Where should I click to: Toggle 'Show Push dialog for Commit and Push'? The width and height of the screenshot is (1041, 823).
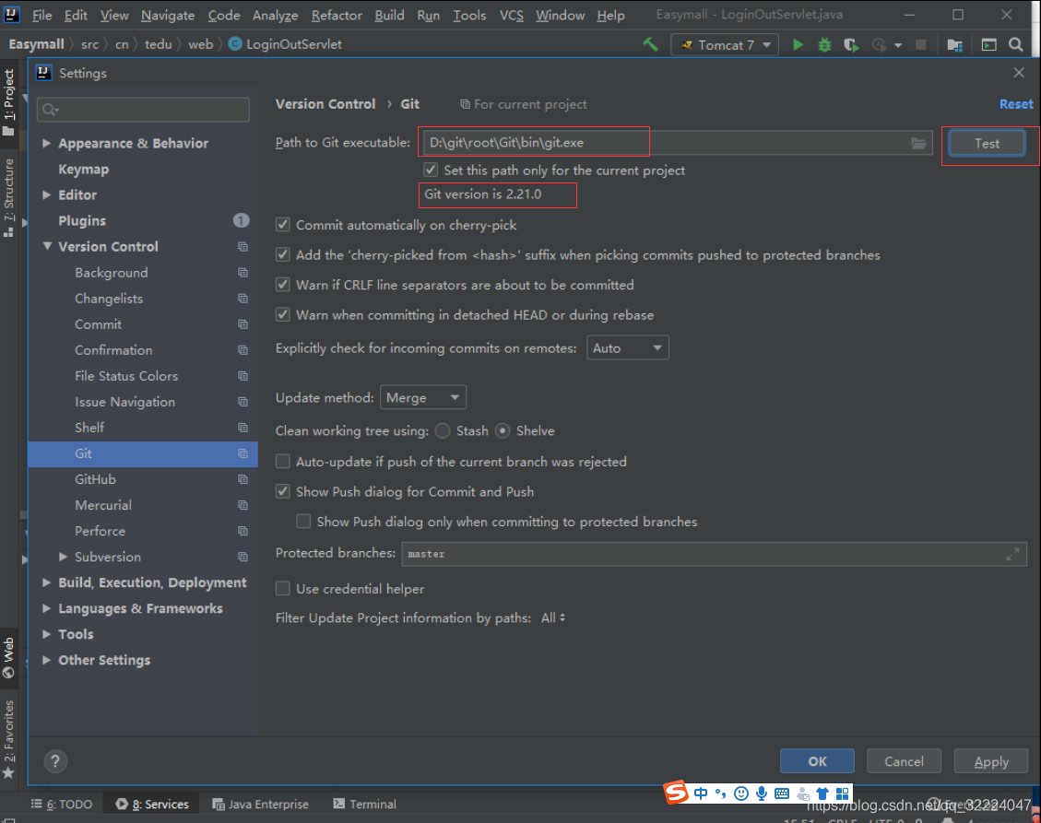click(x=283, y=491)
